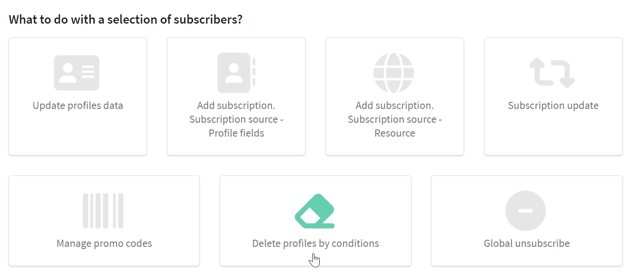632x279 pixels.
Task: Select the Update profiles data label
Action: click(x=78, y=106)
